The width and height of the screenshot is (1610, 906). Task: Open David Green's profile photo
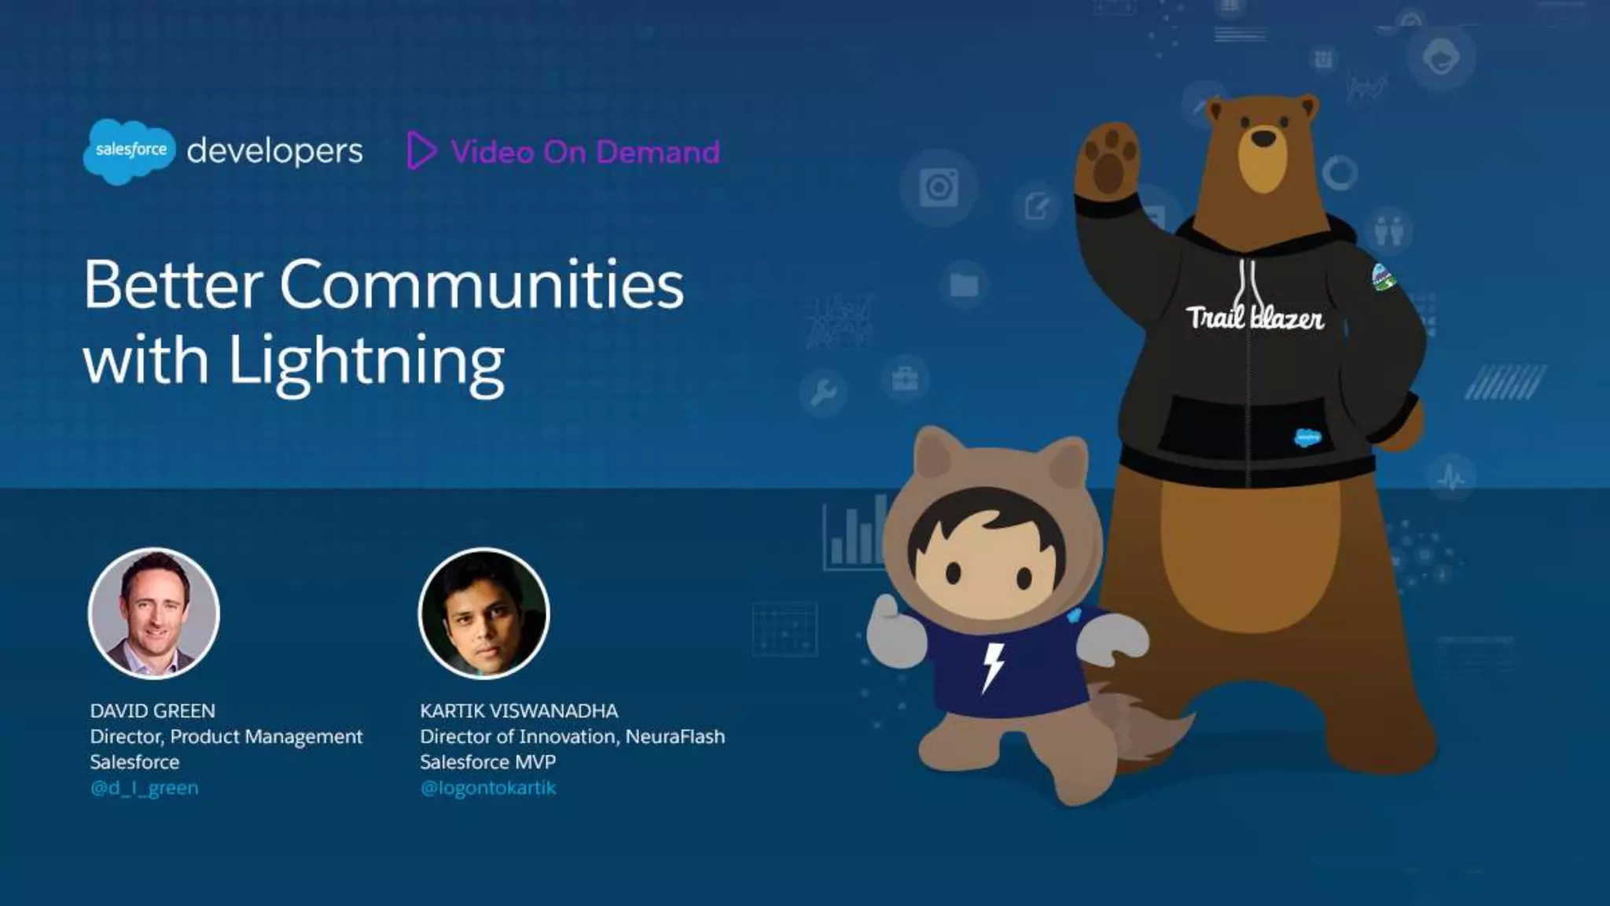[154, 613]
